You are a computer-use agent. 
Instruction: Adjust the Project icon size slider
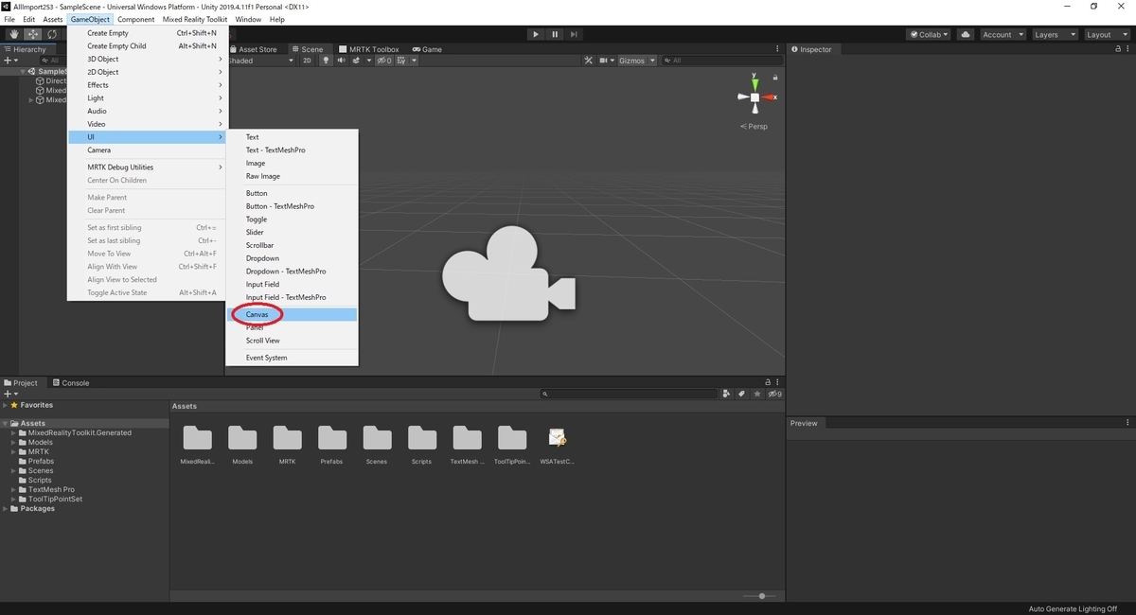(x=759, y=596)
